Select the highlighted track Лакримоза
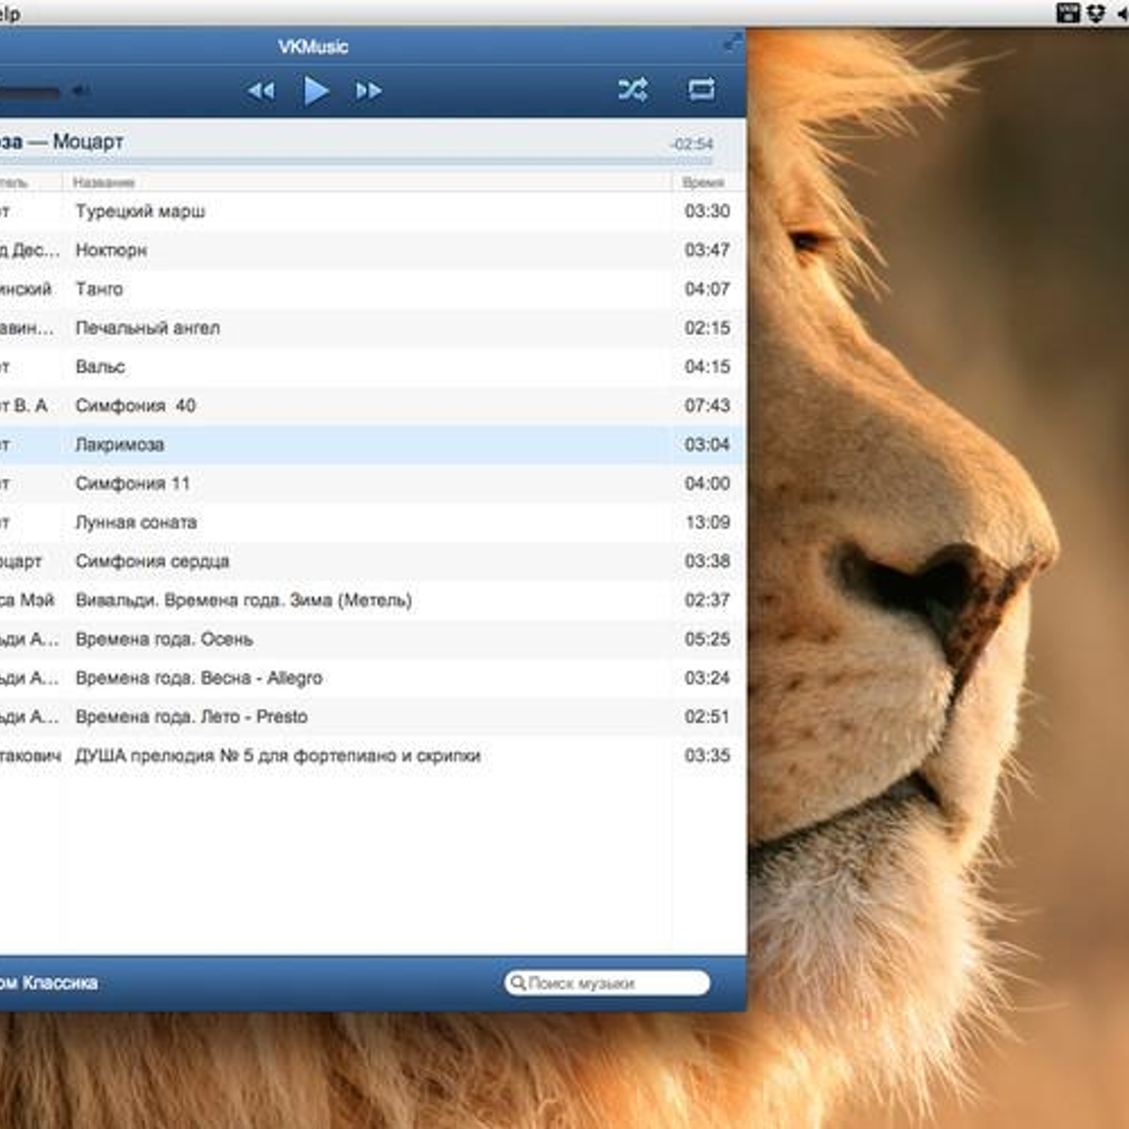Viewport: 1129px width, 1129px height. [372, 445]
